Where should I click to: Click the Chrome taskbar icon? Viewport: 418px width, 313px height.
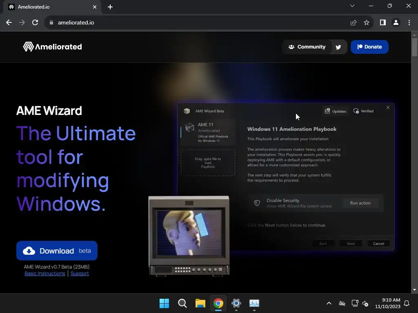coord(218,303)
